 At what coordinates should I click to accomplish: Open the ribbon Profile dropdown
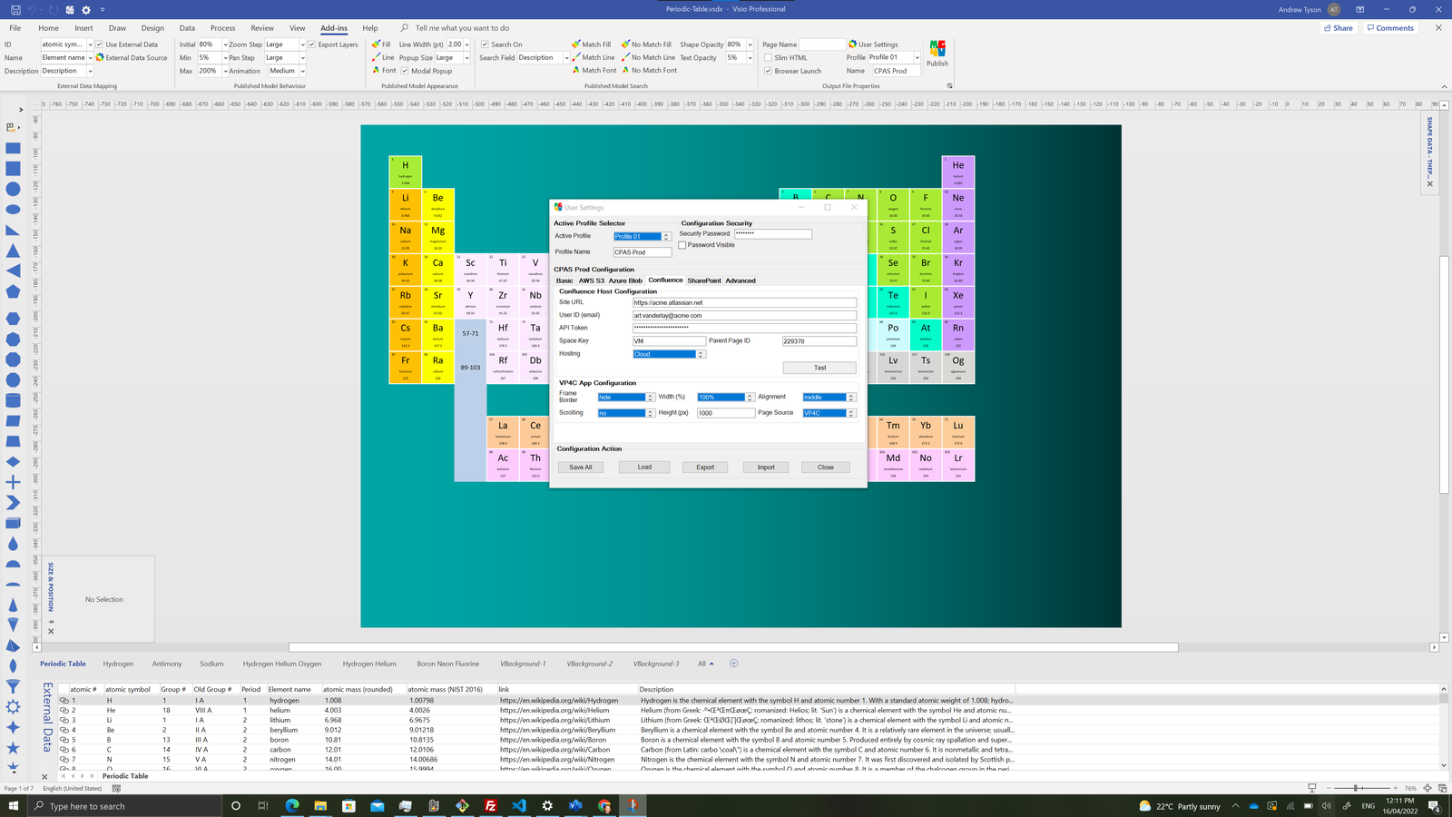[x=917, y=57]
